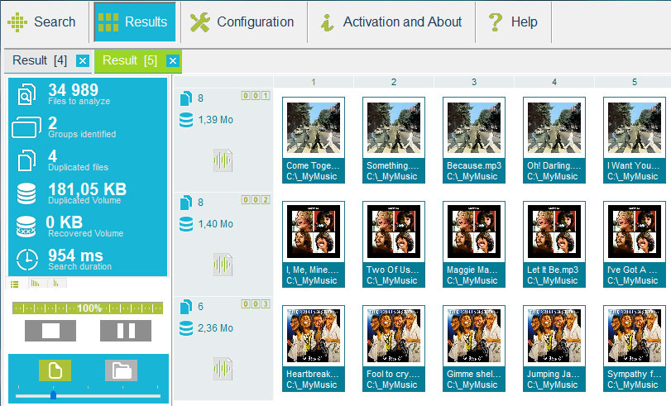Click the Recovered Volume icon
Viewport: 671px width, 406px height.
point(26,227)
